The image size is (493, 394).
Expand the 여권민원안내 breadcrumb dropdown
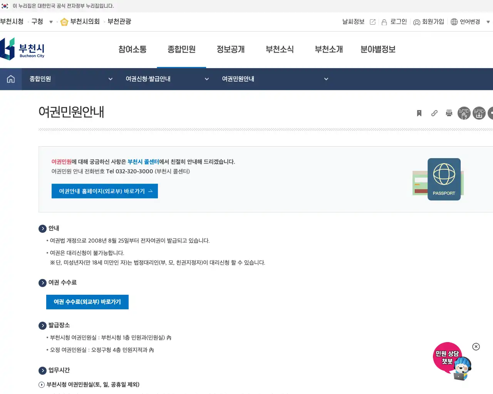pos(326,79)
